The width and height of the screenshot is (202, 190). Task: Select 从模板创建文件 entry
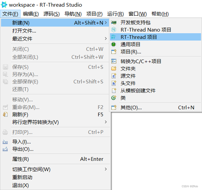[156, 91]
